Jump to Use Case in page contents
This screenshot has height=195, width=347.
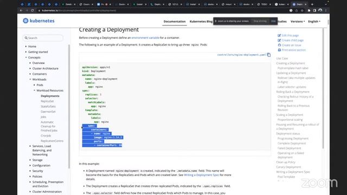pos(282,58)
